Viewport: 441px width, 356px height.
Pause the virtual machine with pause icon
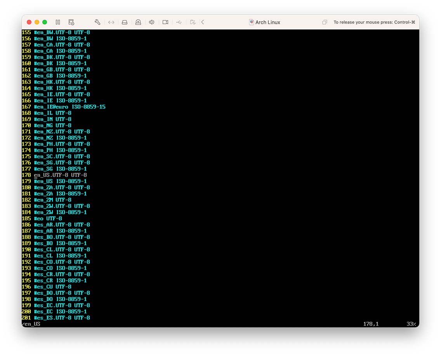click(x=58, y=22)
